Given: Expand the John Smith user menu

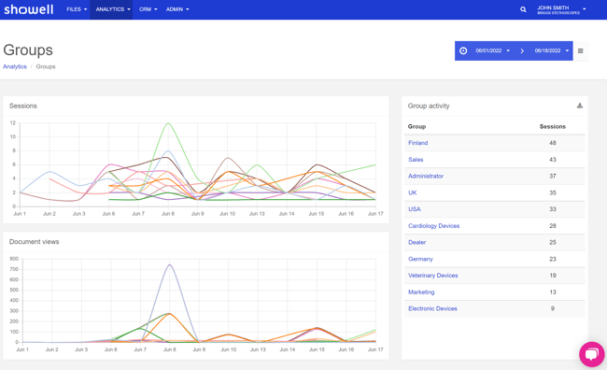Looking at the screenshot, I should click(x=561, y=9).
